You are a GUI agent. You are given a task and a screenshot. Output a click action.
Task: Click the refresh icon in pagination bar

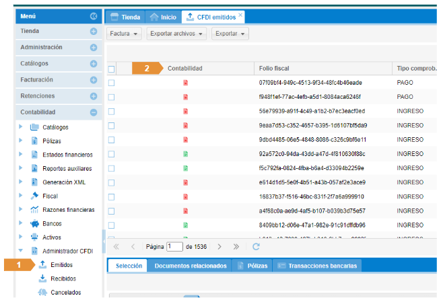[256, 247]
